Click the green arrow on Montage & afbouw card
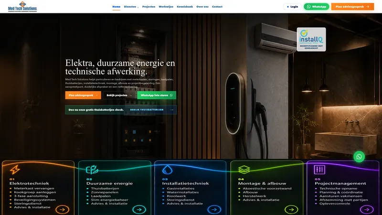The width and height of the screenshot is (382, 215). (291, 209)
